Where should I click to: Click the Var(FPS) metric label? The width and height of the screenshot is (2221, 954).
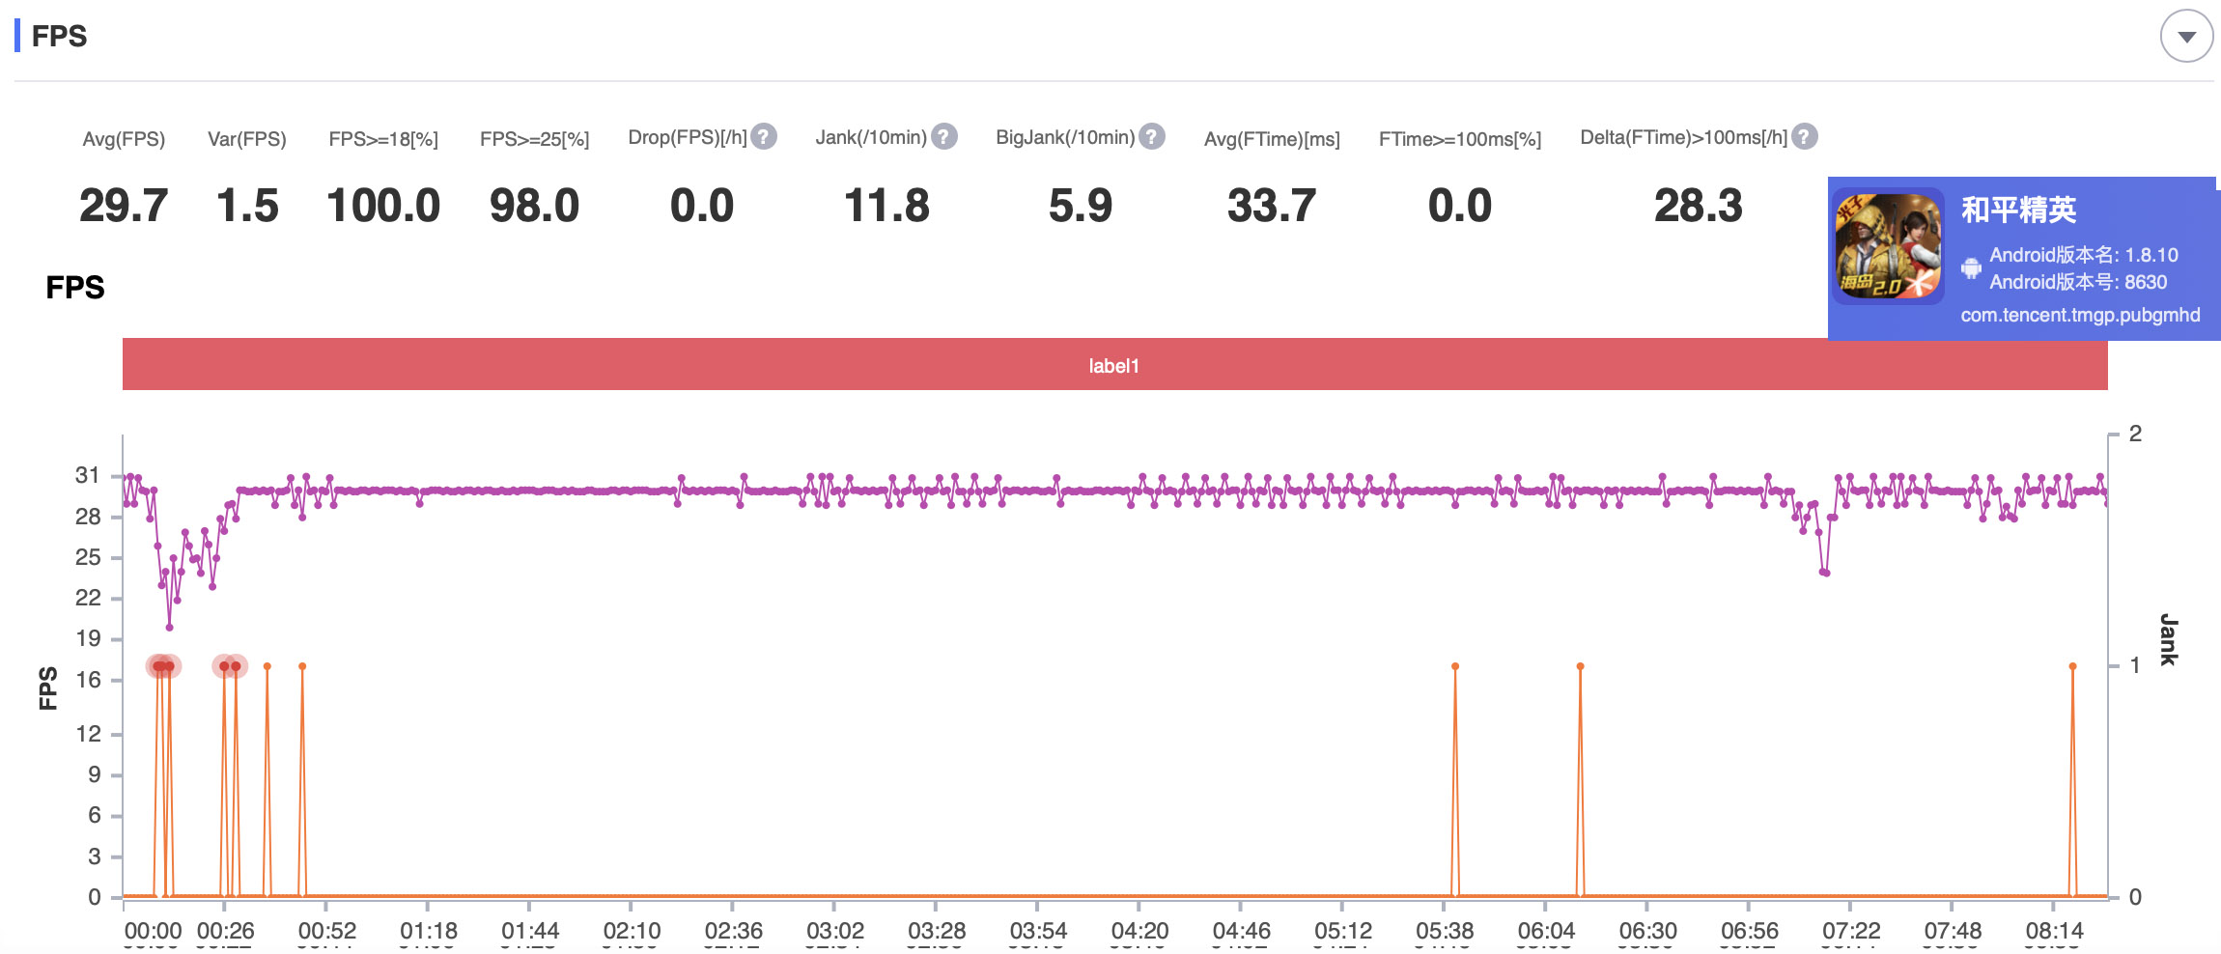click(x=246, y=139)
